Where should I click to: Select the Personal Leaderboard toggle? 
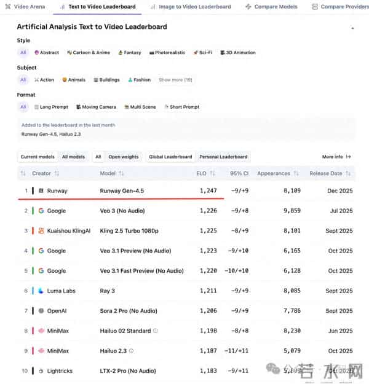[223, 157]
